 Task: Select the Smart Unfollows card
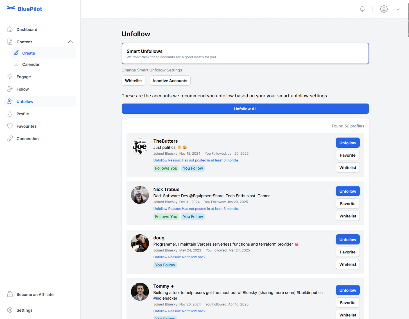[245, 53]
